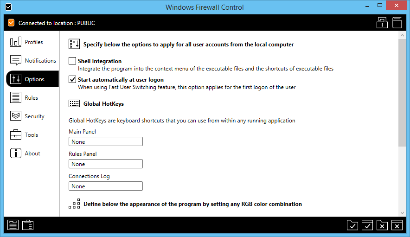This screenshot has width=410, height=237.
Task: Click 'Global HotKeys are keyboard shortcuts' sentence
Action: [182, 121]
